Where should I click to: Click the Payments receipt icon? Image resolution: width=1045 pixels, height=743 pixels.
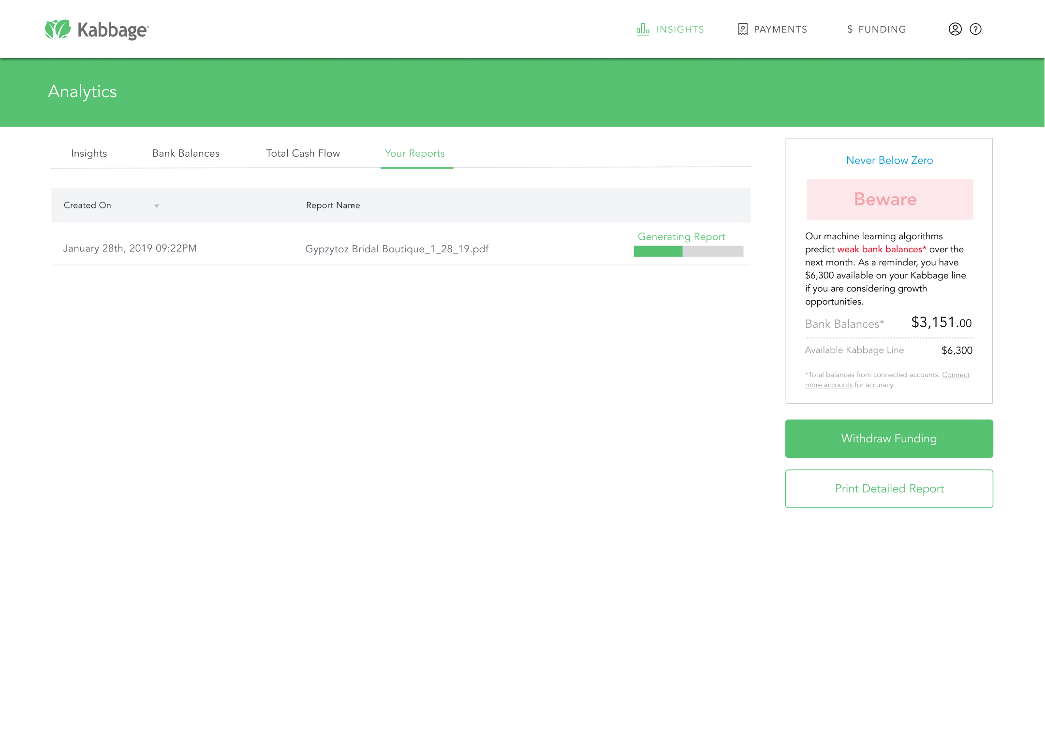click(743, 29)
